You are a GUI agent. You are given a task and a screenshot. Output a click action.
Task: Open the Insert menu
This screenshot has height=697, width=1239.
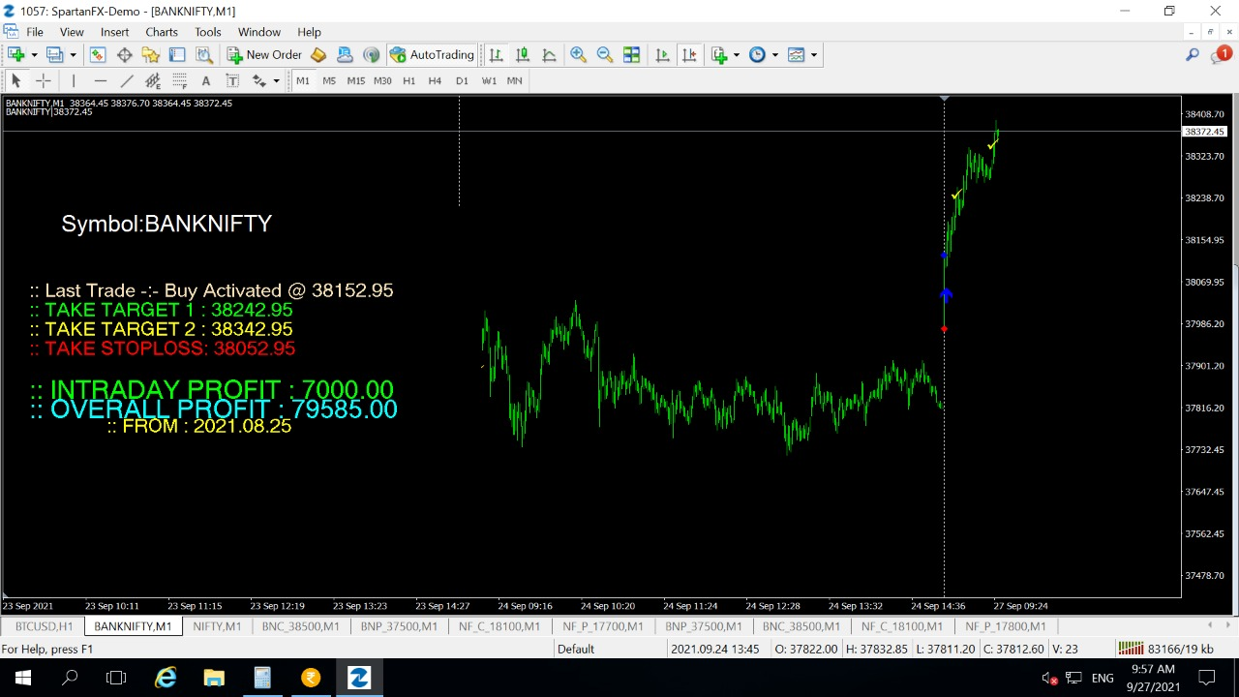click(114, 32)
